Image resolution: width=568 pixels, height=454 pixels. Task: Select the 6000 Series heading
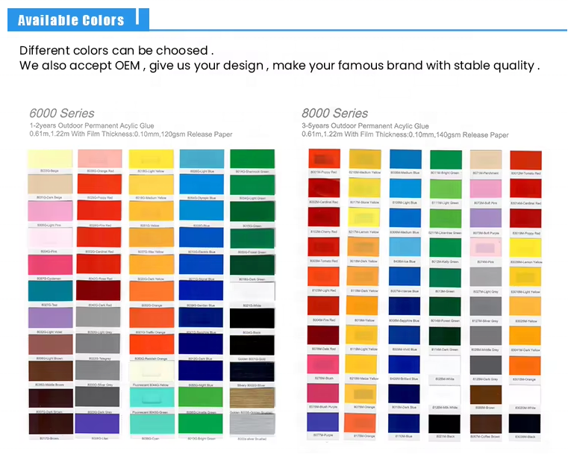click(x=62, y=113)
